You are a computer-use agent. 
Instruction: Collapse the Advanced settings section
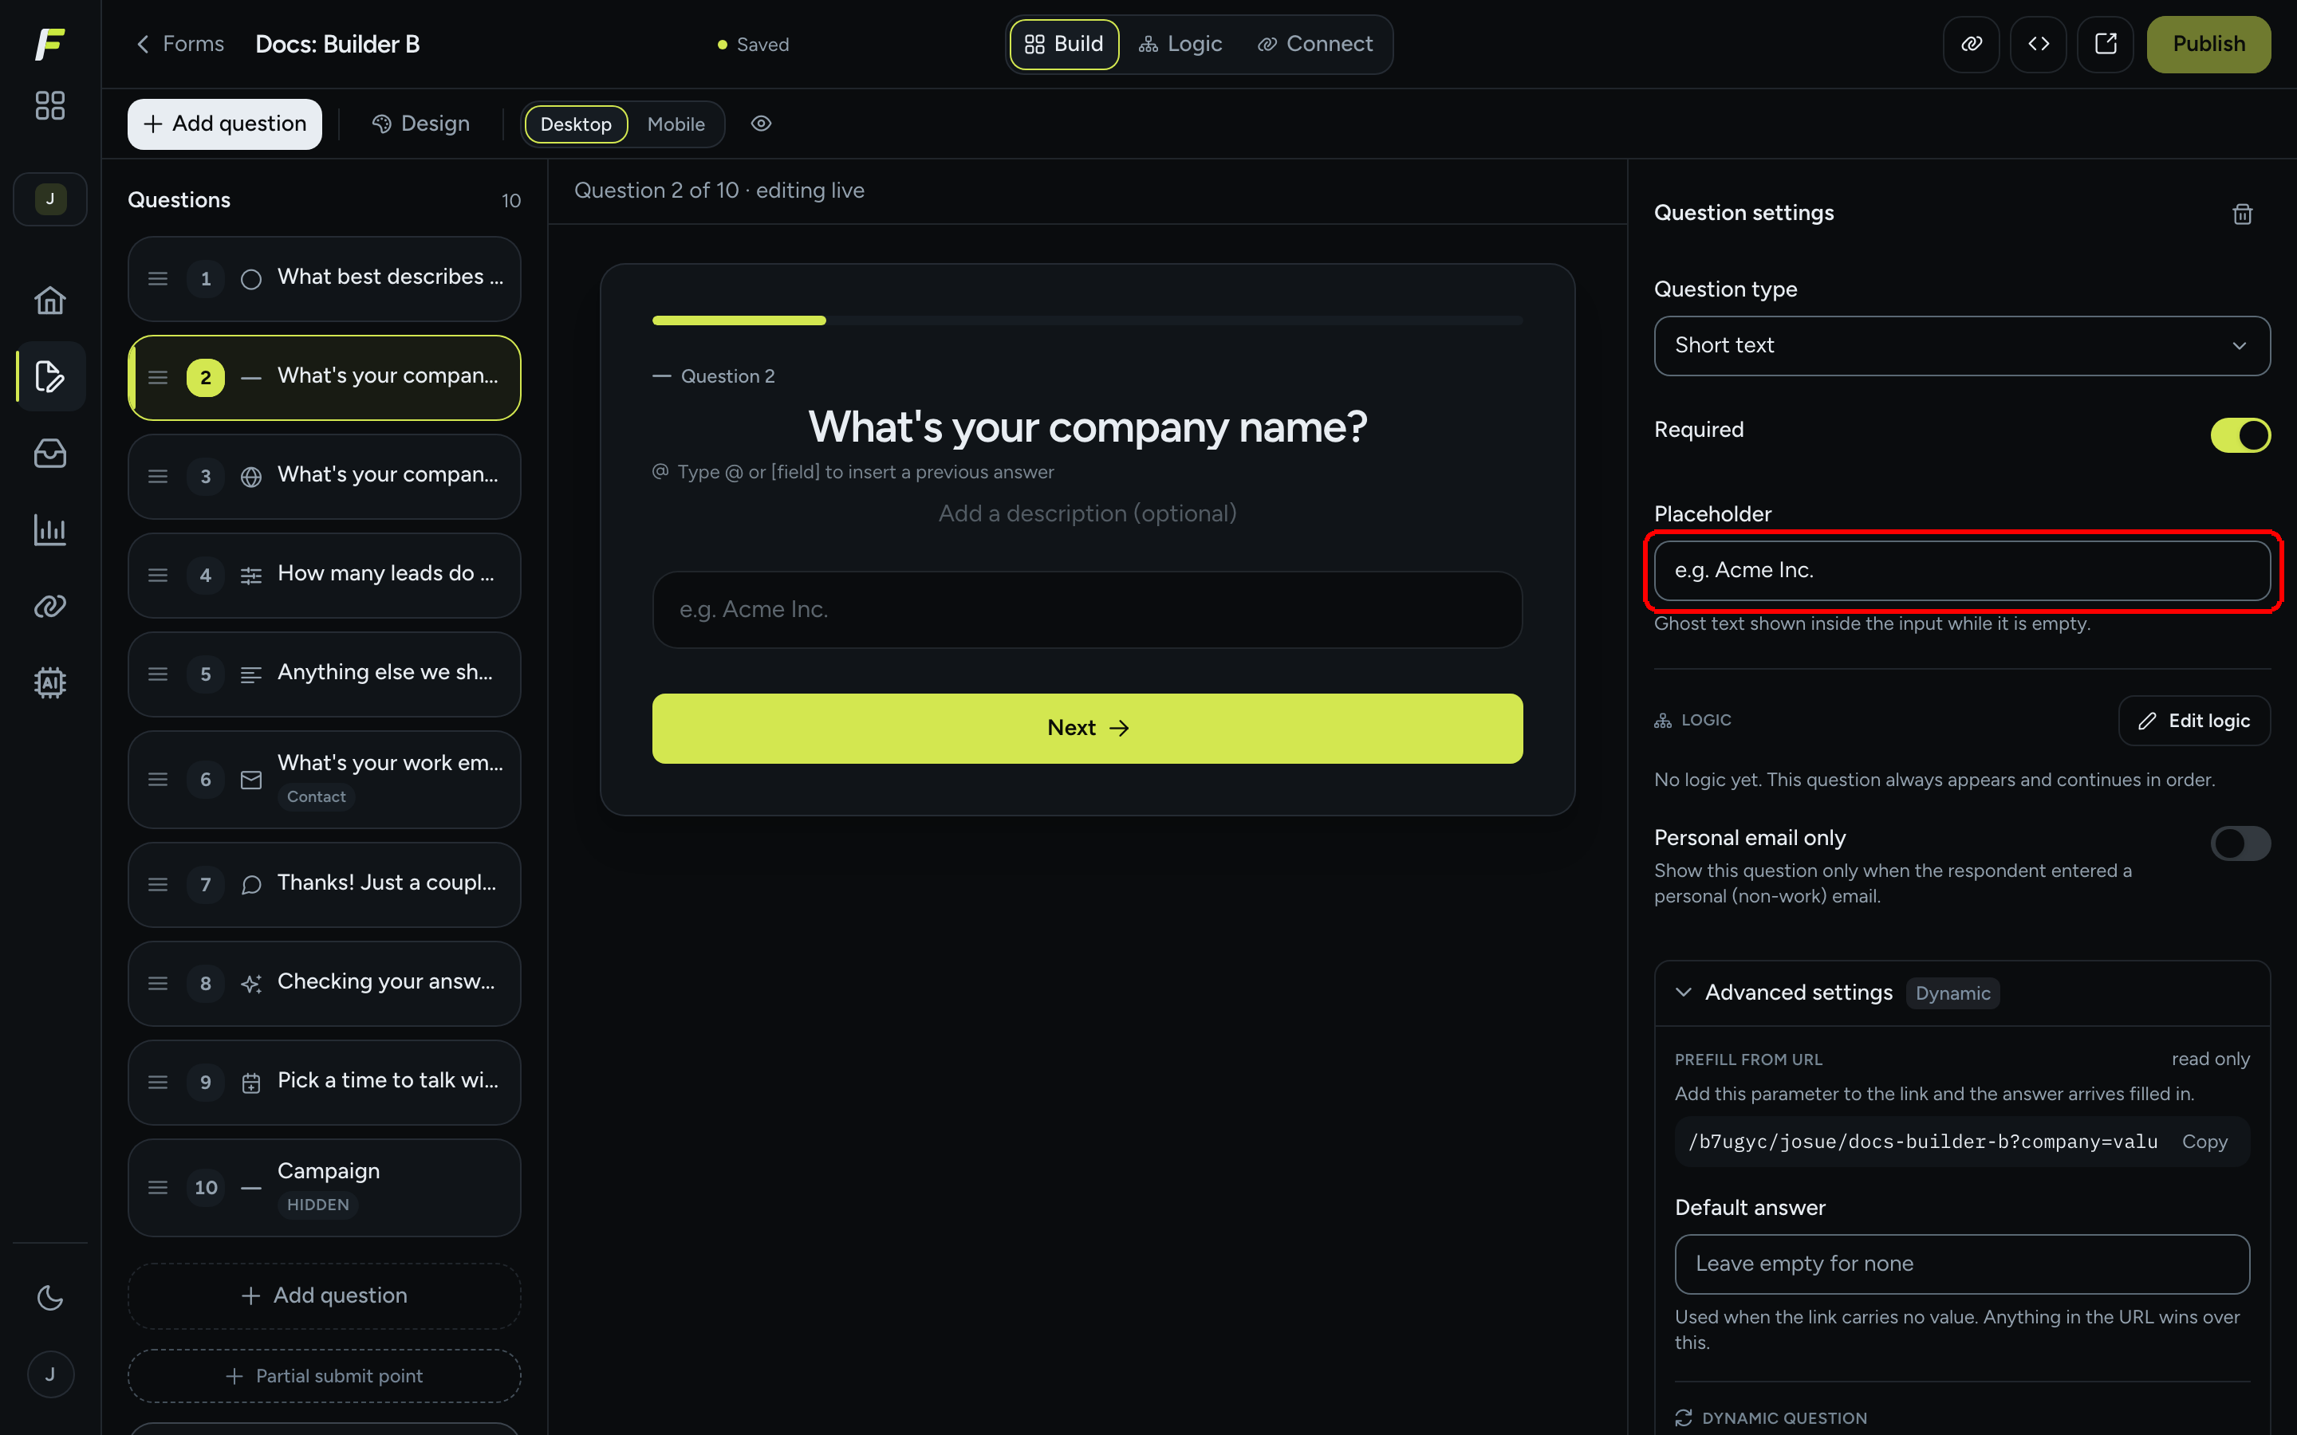point(1962,993)
